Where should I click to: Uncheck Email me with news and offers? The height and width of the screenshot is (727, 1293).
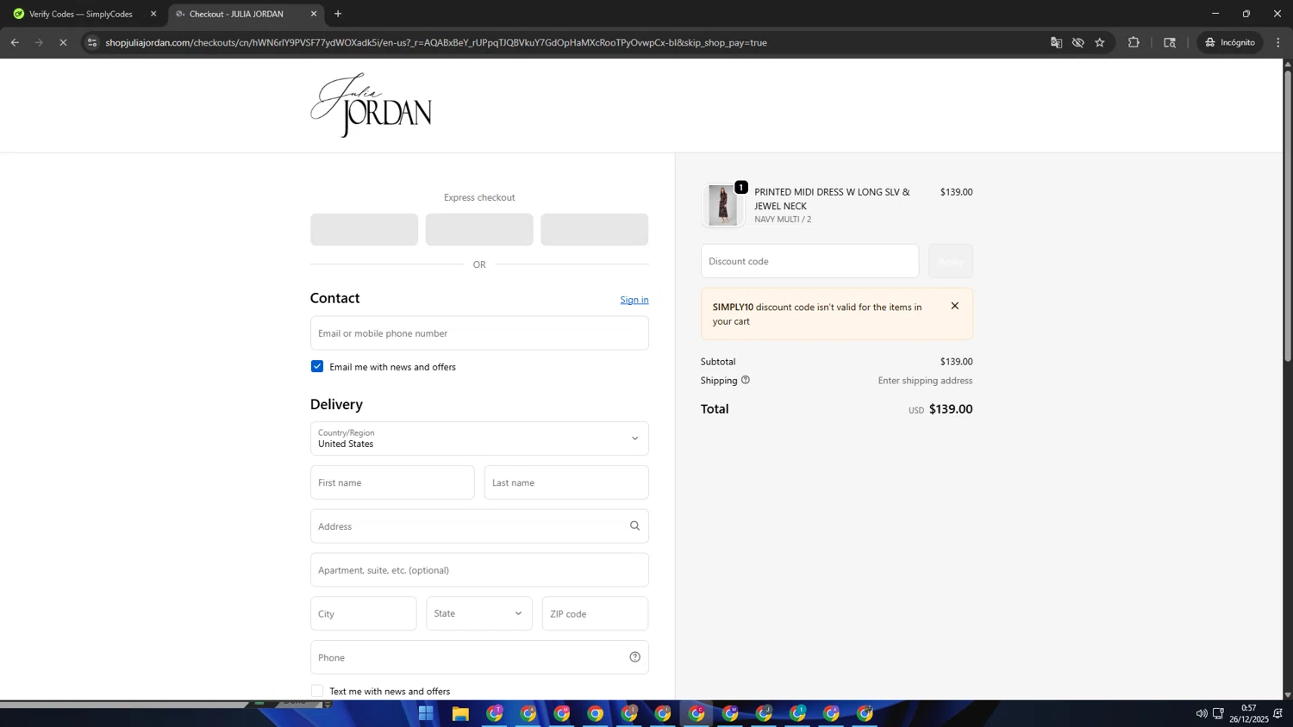coord(317,366)
